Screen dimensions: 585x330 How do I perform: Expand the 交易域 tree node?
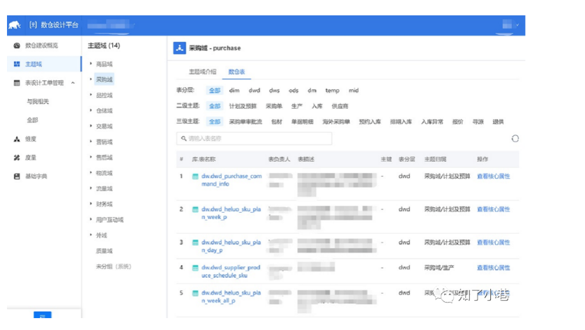click(91, 126)
